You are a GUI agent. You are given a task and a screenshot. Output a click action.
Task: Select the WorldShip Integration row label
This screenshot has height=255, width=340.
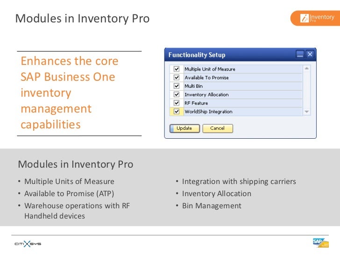(208, 112)
